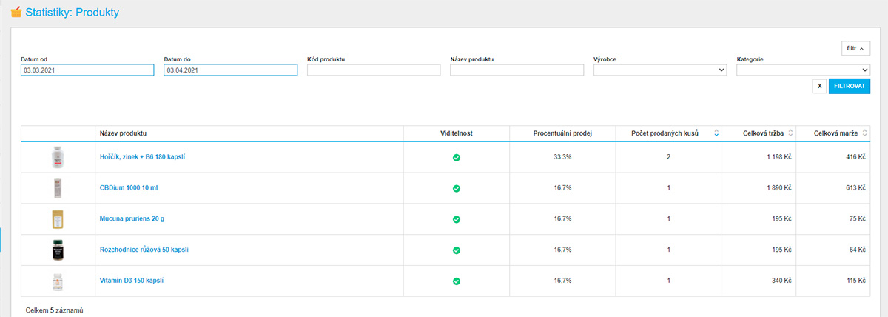
Task: Click the visibility checkmark for Hořčík, zinek + B6
Action: 457,157
